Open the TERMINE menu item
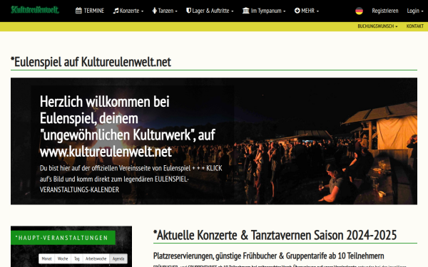Screen dimensions: 428x267 (90, 11)
